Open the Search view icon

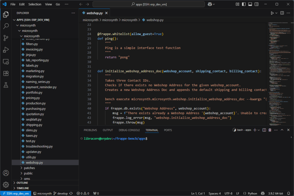click(6, 26)
